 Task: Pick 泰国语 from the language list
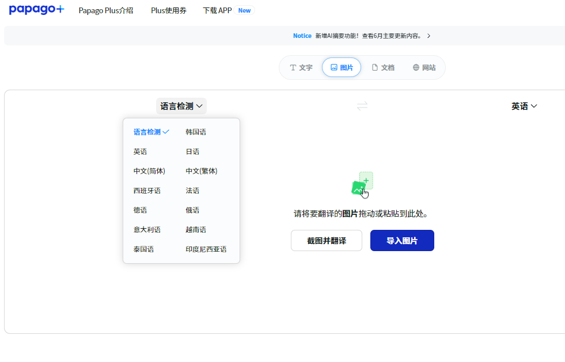143,249
